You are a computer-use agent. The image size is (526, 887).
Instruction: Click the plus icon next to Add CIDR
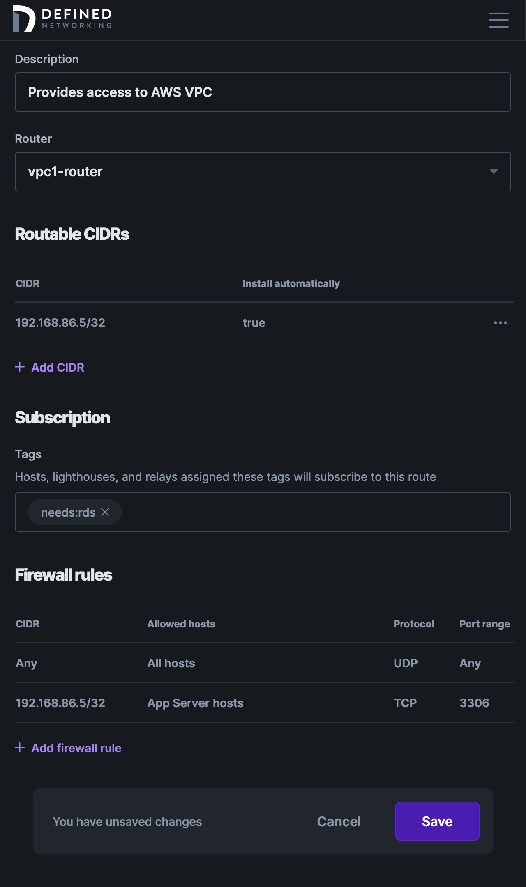coord(19,367)
